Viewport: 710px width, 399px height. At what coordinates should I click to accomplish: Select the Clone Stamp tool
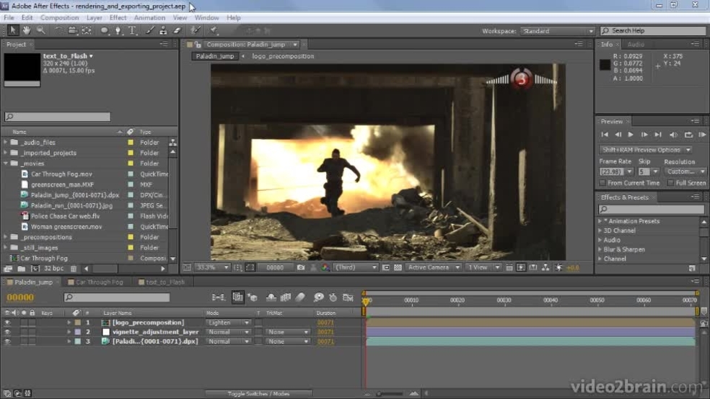point(163,30)
